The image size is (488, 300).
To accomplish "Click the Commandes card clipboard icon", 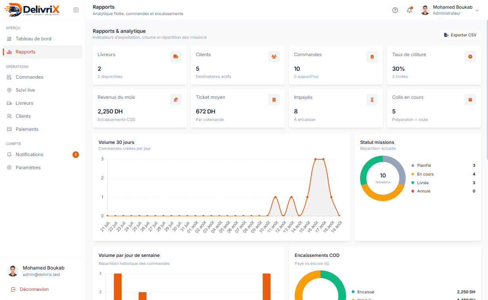I will [x=372, y=57].
